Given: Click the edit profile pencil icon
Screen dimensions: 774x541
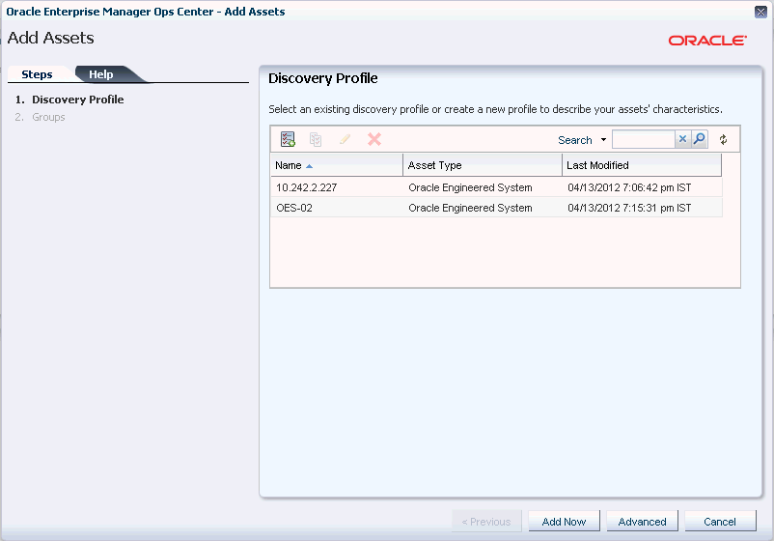Looking at the screenshot, I should (345, 139).
